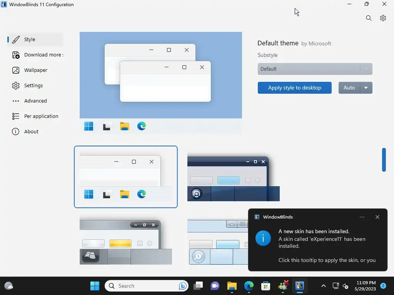Click the Download more disk icon
The height and width of the screenshot is (295, 394).
pos(15,55)
